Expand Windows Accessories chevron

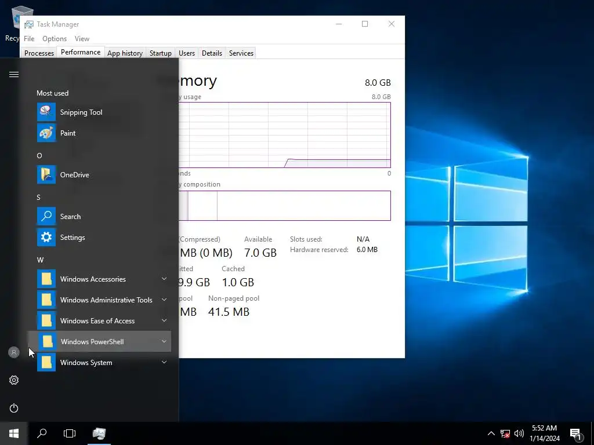(164, 279)
